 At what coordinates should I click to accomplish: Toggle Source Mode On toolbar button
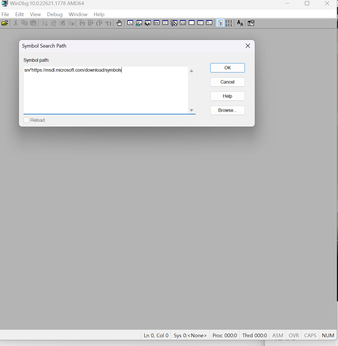[x=220, y=23]
